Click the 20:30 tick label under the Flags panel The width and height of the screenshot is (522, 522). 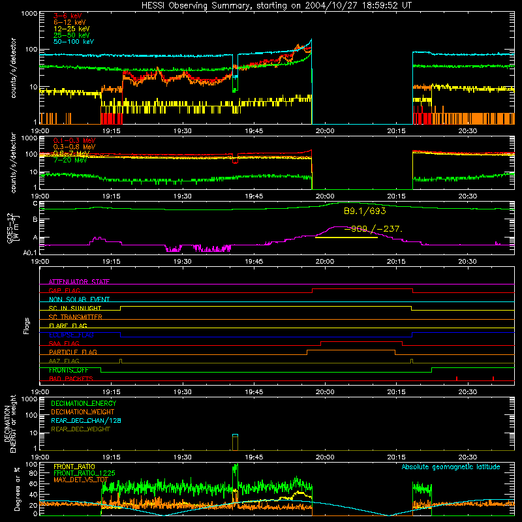click(x=467, y=392)
